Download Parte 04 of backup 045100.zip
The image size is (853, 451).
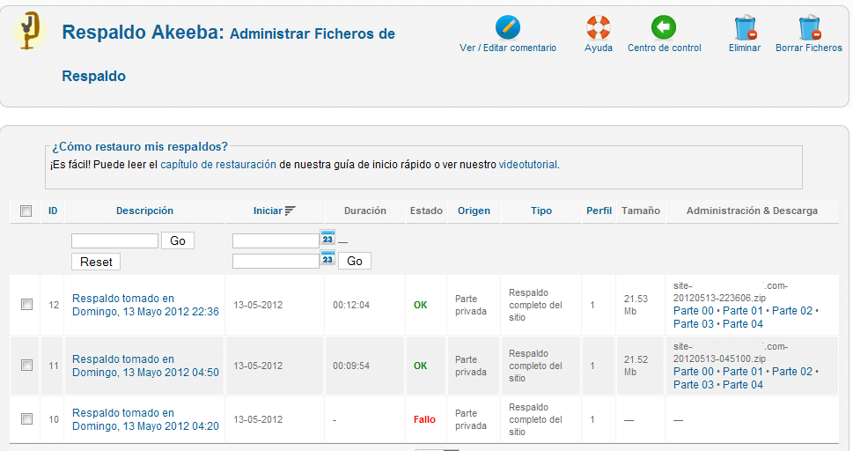tap(743, 385)
